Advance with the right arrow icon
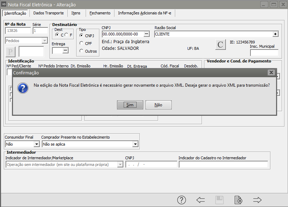 coord(257,200)
